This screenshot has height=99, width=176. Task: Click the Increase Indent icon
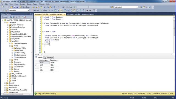click(x=90, y=10)
